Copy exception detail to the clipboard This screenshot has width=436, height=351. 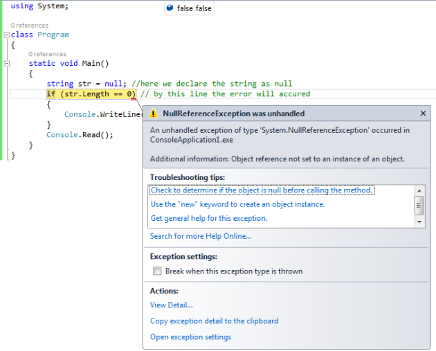pos(214,321)
